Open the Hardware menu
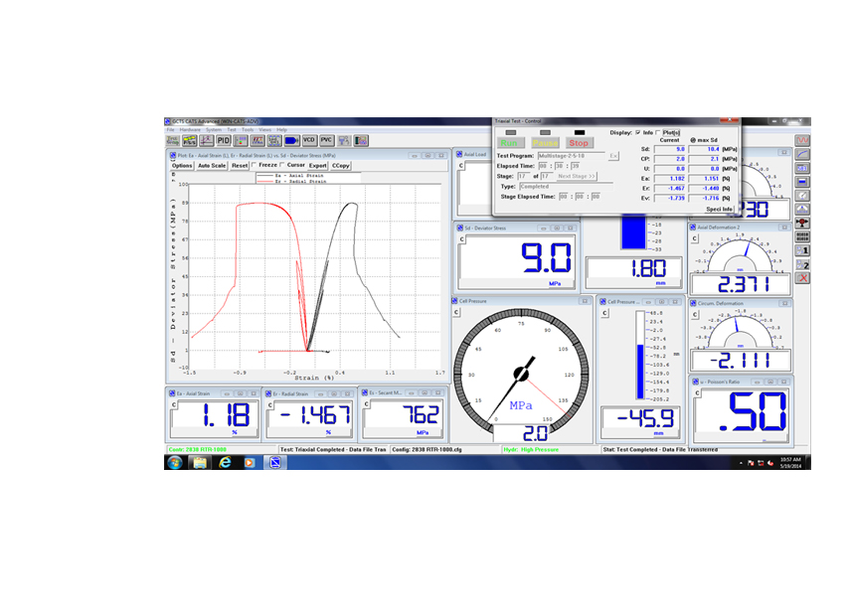Viewport: 852px width, 616px height. pyautogui.click(x=190, y=130)
